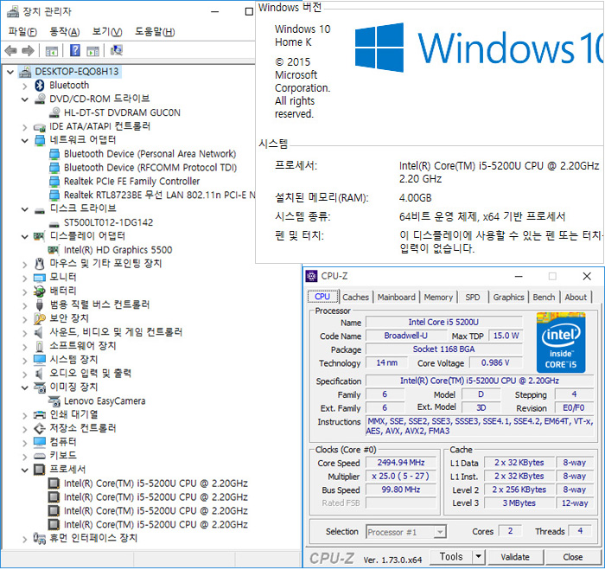605x570 pixels.
Task: Select the 마우스 및 기타 포인팅 장치 icon
Action: pyautogui.click(x=40, y=264)
